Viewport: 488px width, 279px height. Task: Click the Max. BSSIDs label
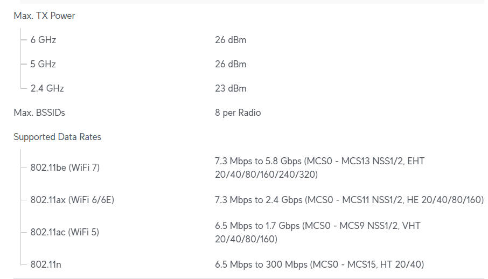tap(39, 113)
